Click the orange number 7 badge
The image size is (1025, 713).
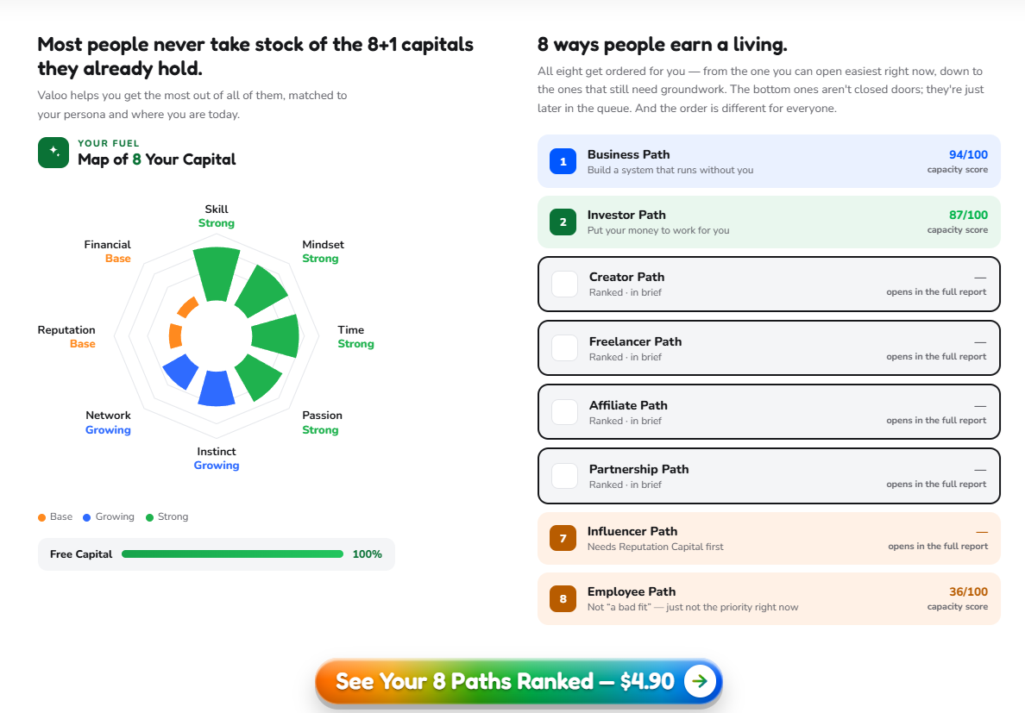563,538
